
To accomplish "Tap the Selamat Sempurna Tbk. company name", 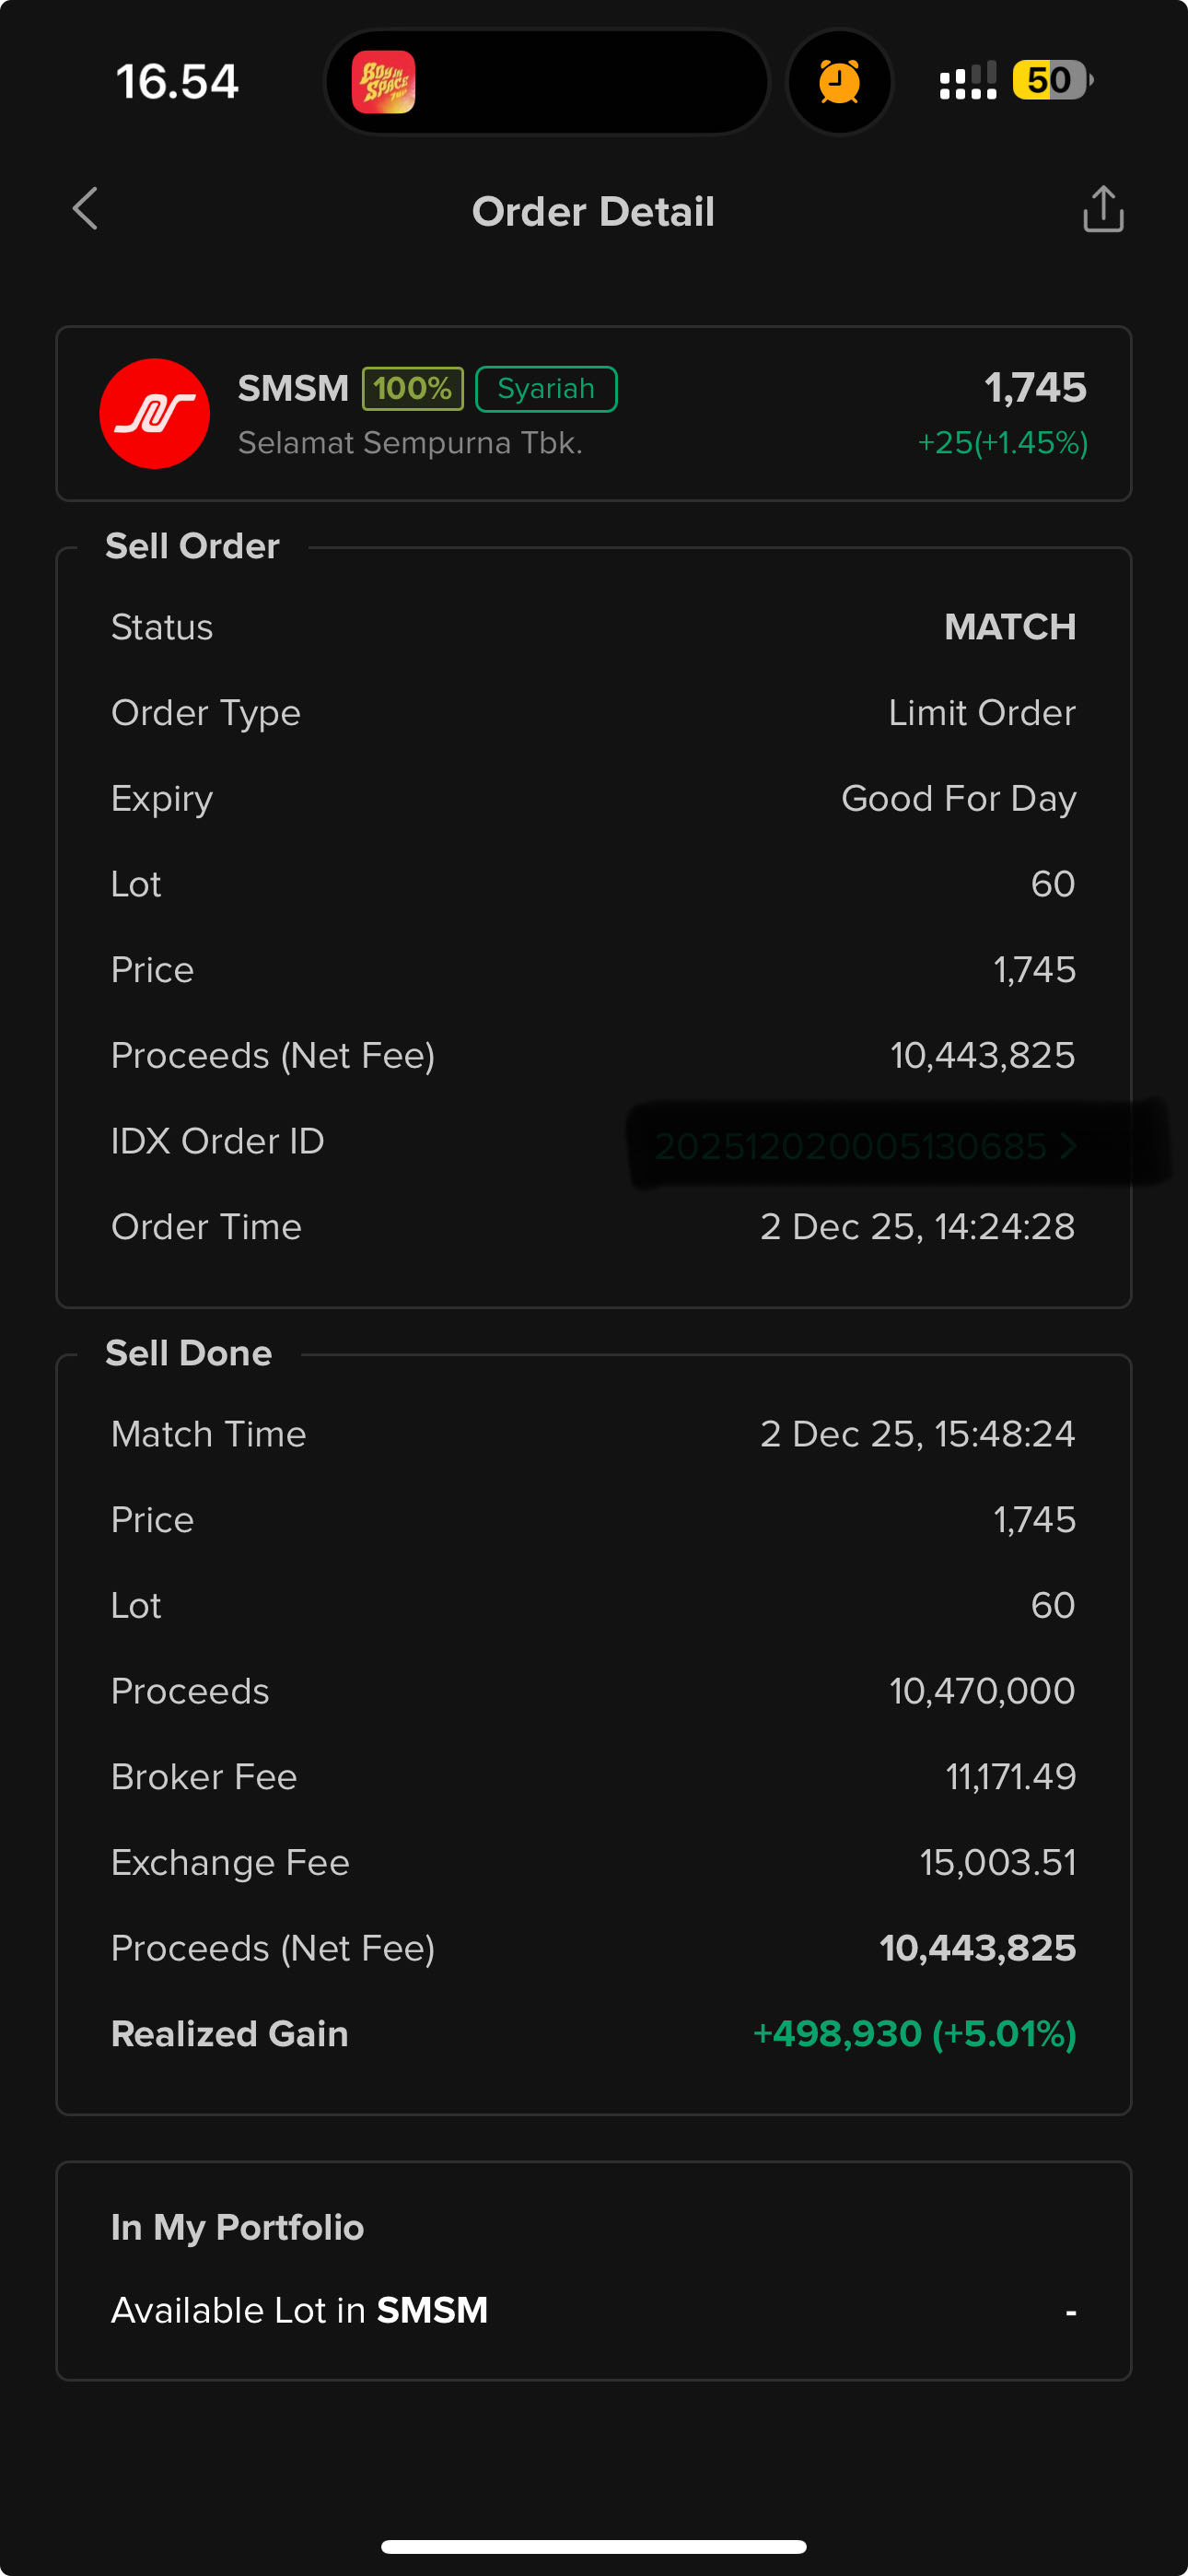I will (x=410, y=443).
